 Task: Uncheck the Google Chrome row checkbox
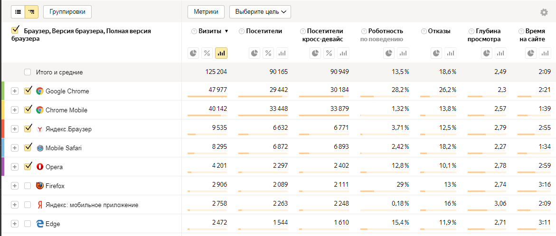click(x=28, y=91)
